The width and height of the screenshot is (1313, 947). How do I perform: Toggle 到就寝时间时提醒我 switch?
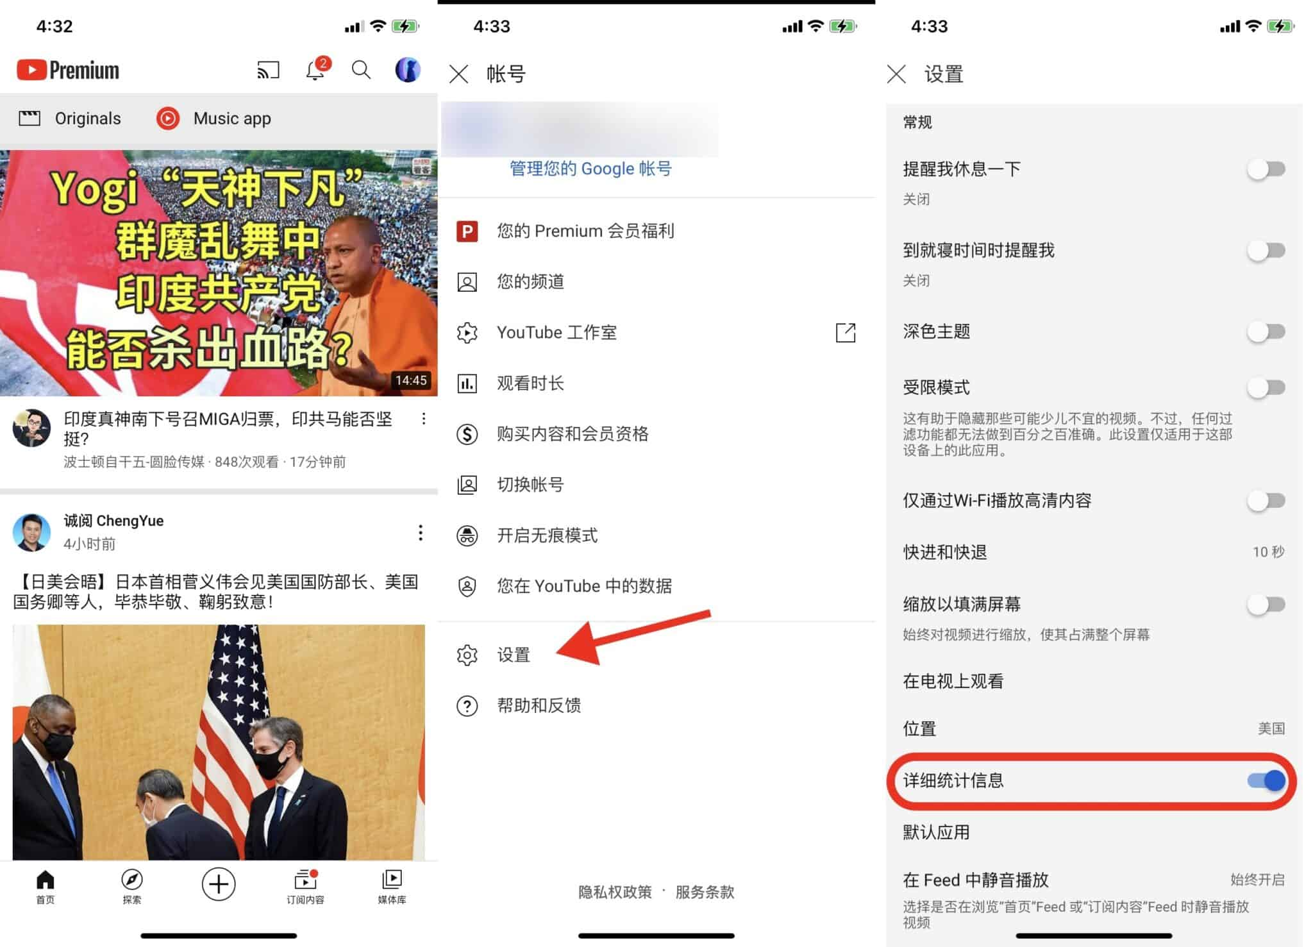coord(1266,251)
